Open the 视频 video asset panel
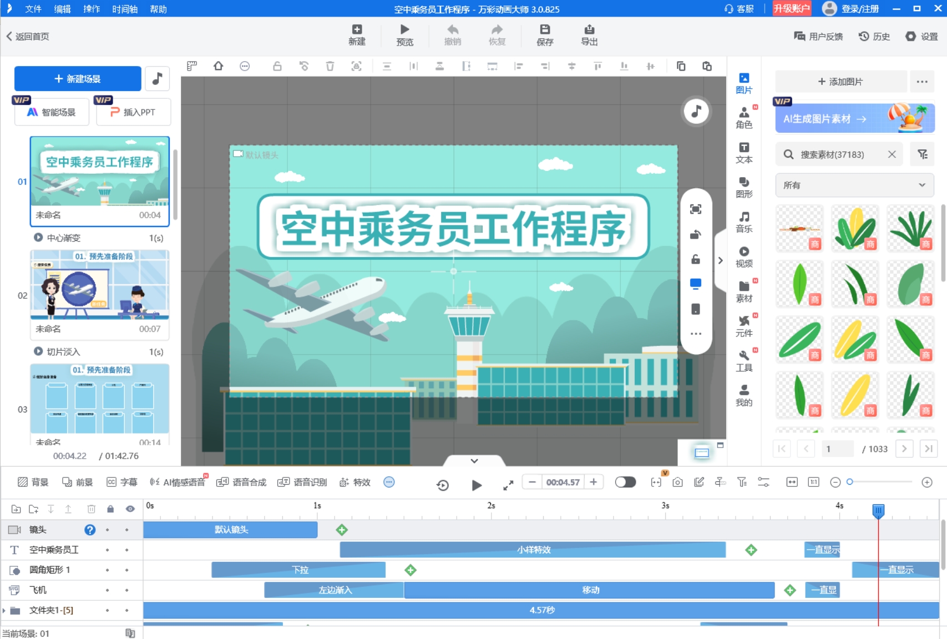This screenshot has height=639, width=947. point(744,256)
